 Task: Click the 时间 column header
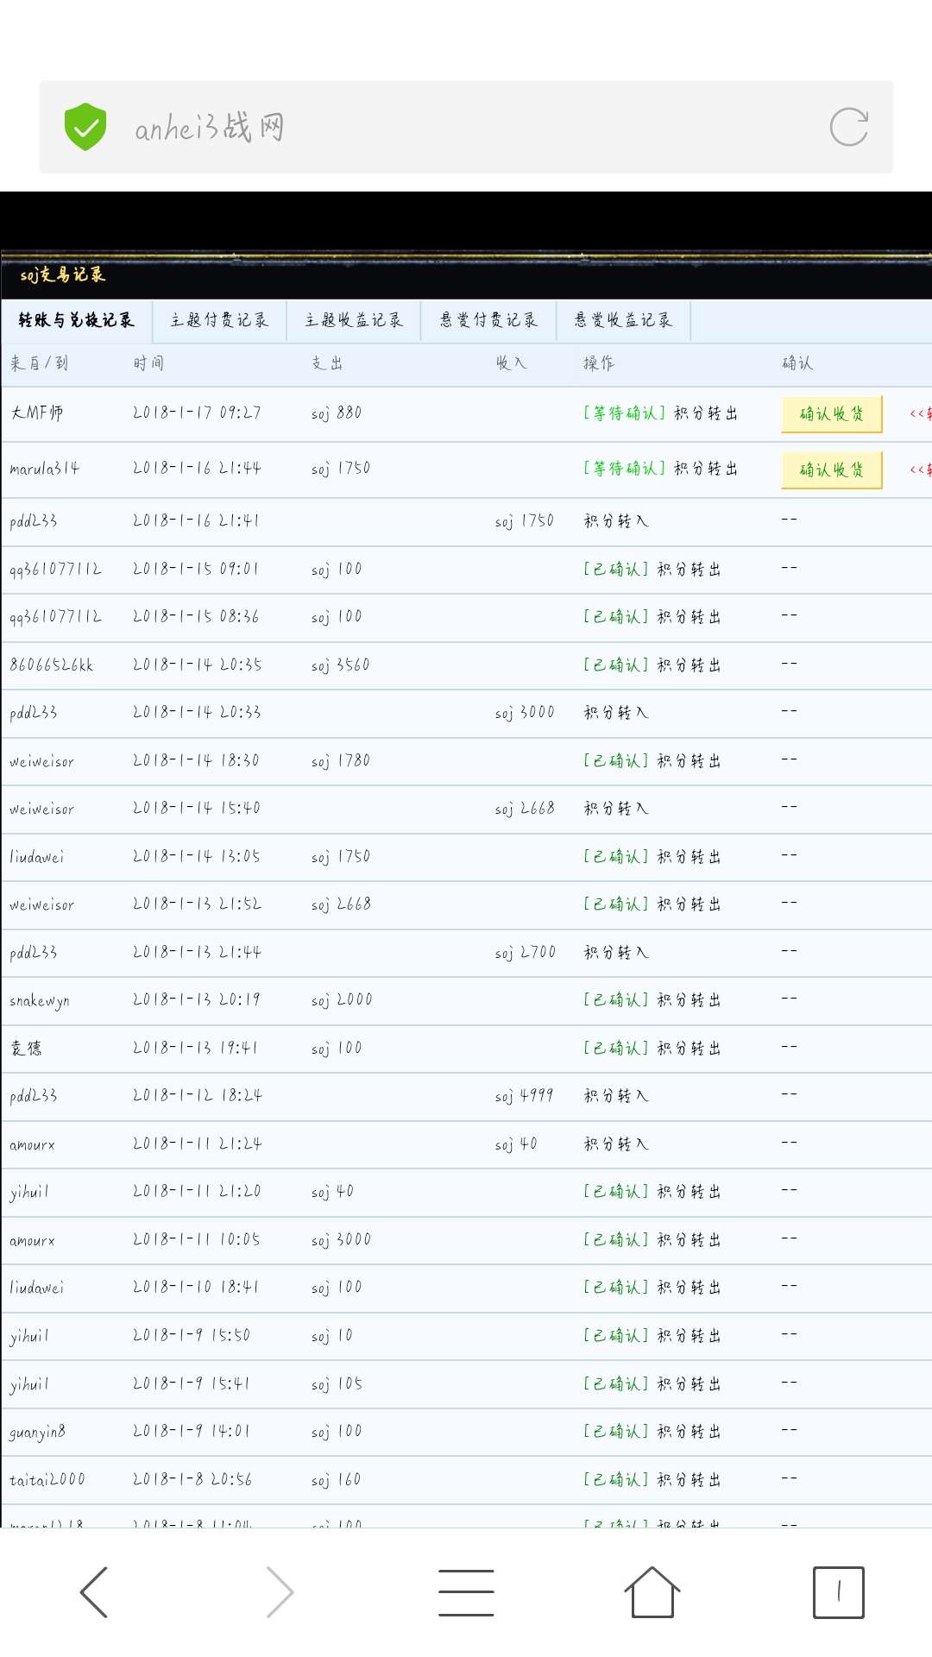point(148,363)
